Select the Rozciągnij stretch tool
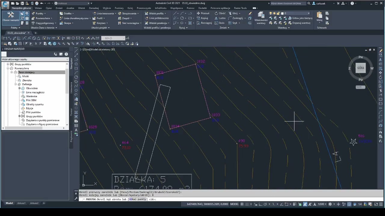Viewport: 385px width, 216px height. [x=204, y=23]
